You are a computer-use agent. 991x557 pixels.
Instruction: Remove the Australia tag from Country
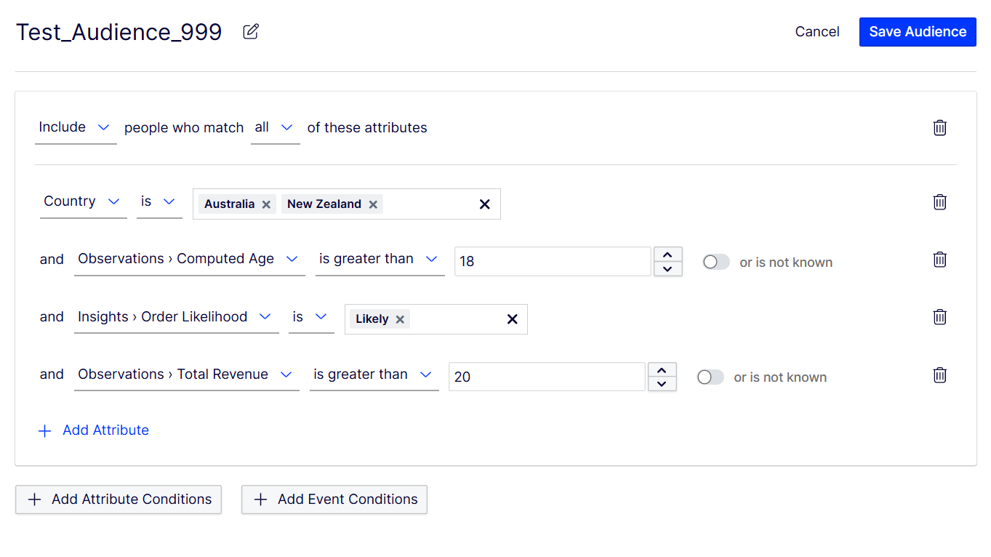pyautogui.click(x=266, y=204)
